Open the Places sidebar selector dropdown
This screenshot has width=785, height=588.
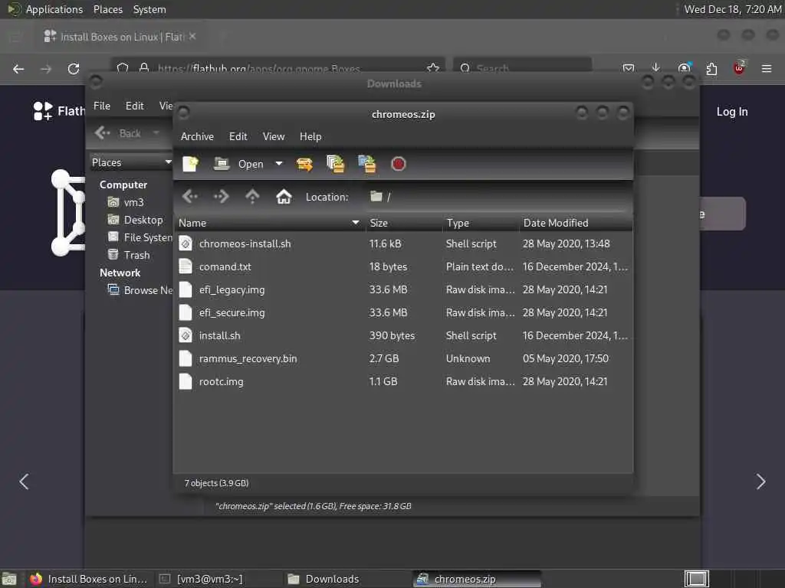click(x=131, y=162)
